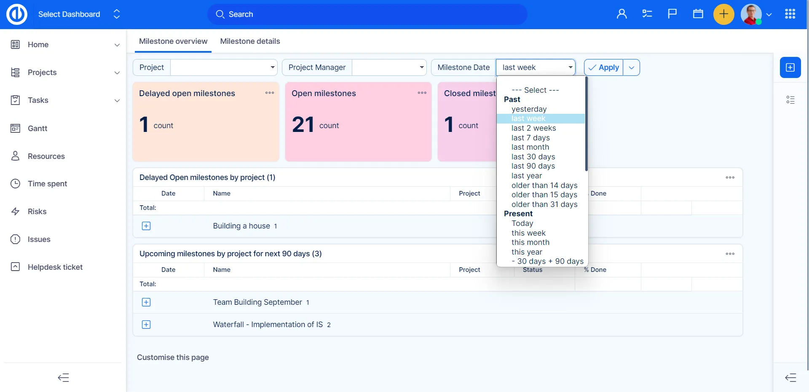The image size is (809, 392).
Task: Click the yellow plus quick-add button
Action: (x=723, y=14)
